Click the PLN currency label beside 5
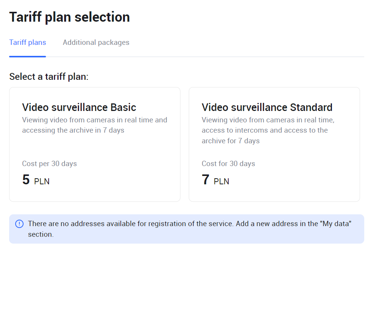Screen dimensions: 376x331 pyautogui.click(x=42, y=181)
